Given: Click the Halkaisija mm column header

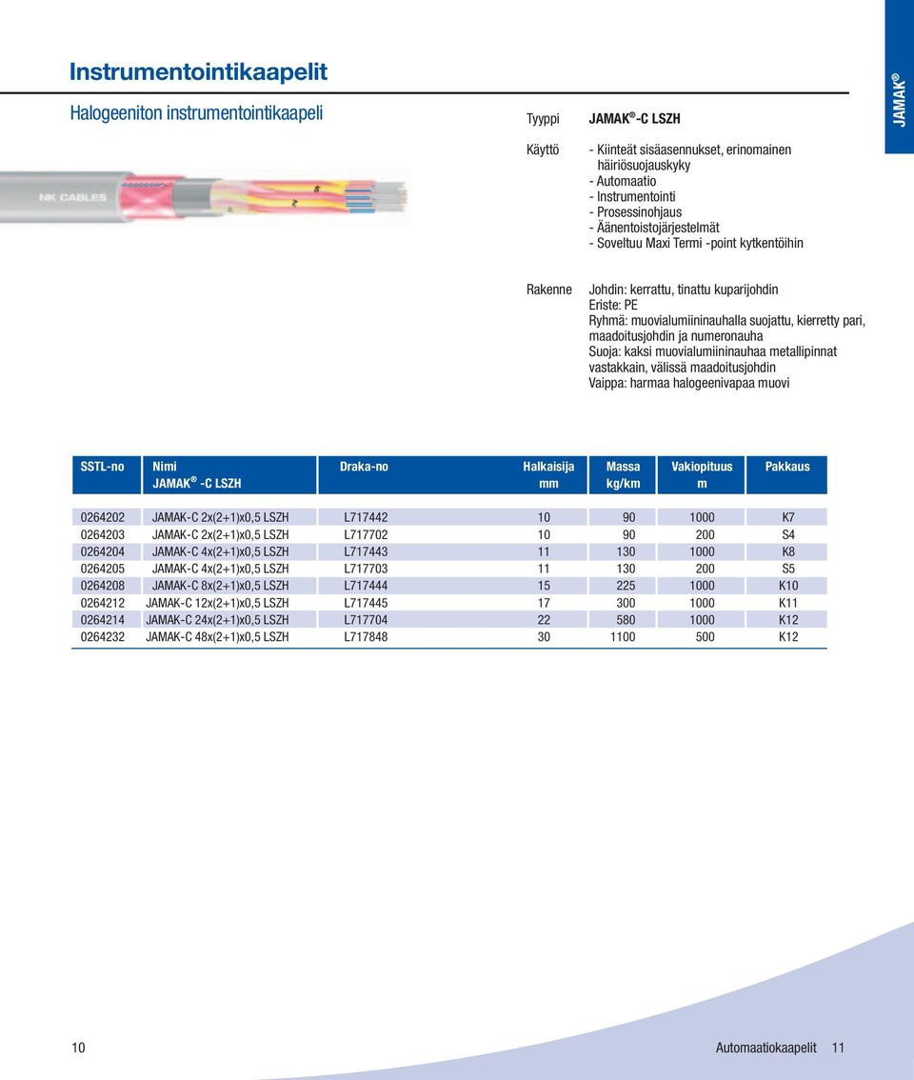Looking at the screenshot, I should (548, 474).
